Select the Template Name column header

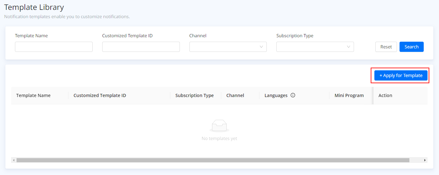coord(33,95)
